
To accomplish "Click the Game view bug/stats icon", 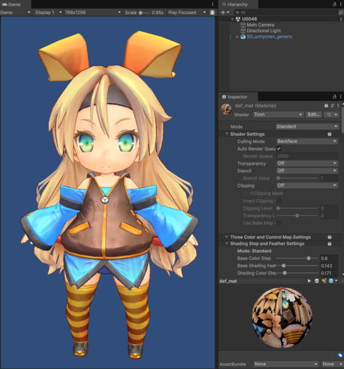I will pyautogui.click(x=212, y=12).
